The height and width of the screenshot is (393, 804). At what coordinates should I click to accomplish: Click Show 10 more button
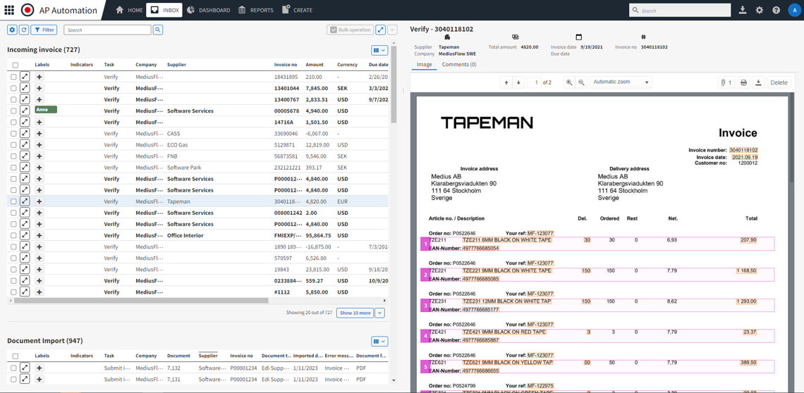tap(355, 313)
